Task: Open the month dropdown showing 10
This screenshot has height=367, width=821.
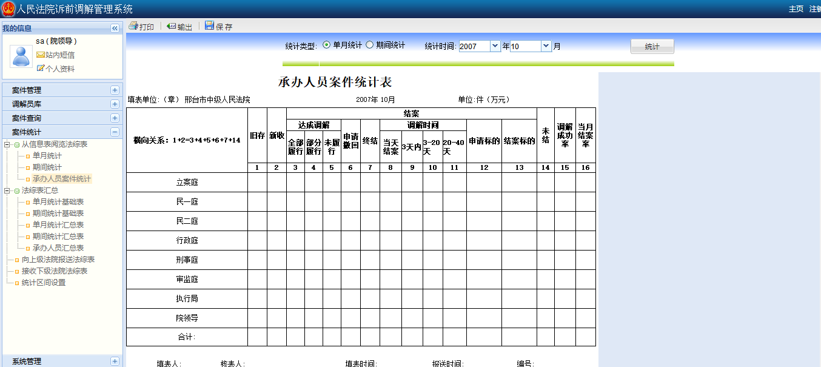Action: click(x=545, y=45)
